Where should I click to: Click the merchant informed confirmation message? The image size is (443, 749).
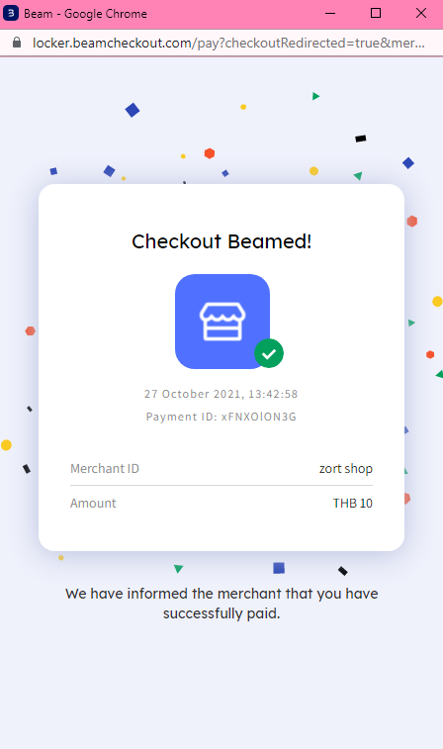tap(221, 604)
